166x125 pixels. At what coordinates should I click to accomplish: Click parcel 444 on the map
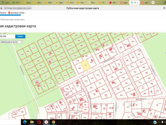tap(51, 83)
